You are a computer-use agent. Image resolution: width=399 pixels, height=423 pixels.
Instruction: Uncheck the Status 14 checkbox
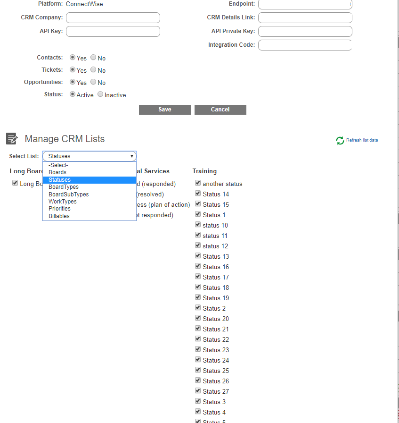coord(198,194)
